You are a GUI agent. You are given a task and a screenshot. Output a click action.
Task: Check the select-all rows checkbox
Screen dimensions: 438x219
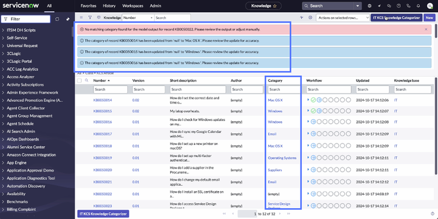click(79, 80)
